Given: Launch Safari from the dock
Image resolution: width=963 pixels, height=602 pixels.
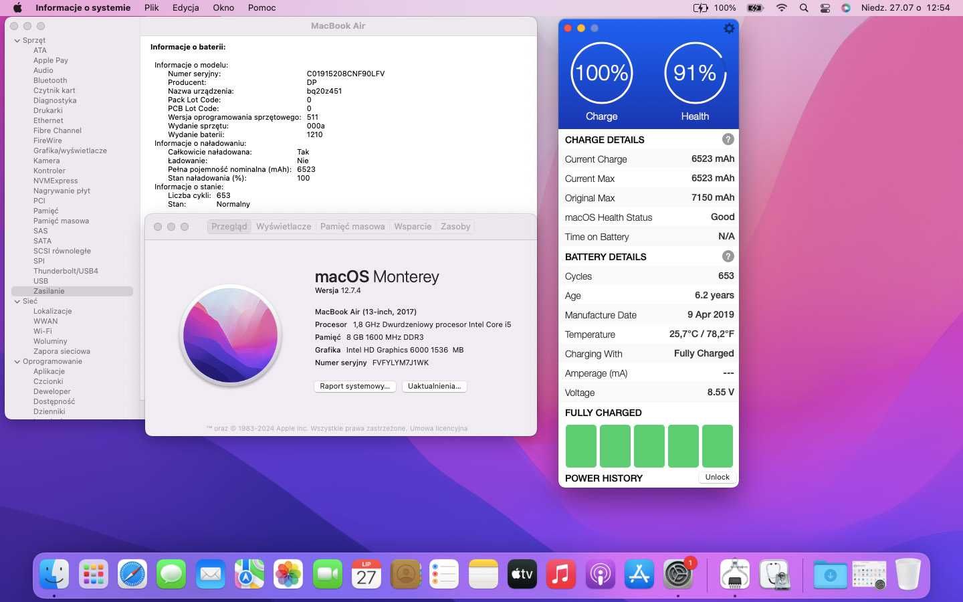Looking at the screenshot, I should [132, 574].
